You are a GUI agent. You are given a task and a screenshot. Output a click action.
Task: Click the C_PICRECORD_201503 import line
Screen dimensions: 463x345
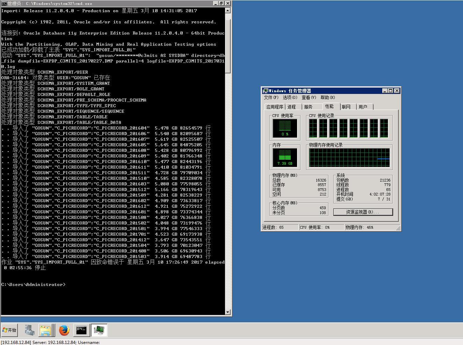[x=106, y=257]
